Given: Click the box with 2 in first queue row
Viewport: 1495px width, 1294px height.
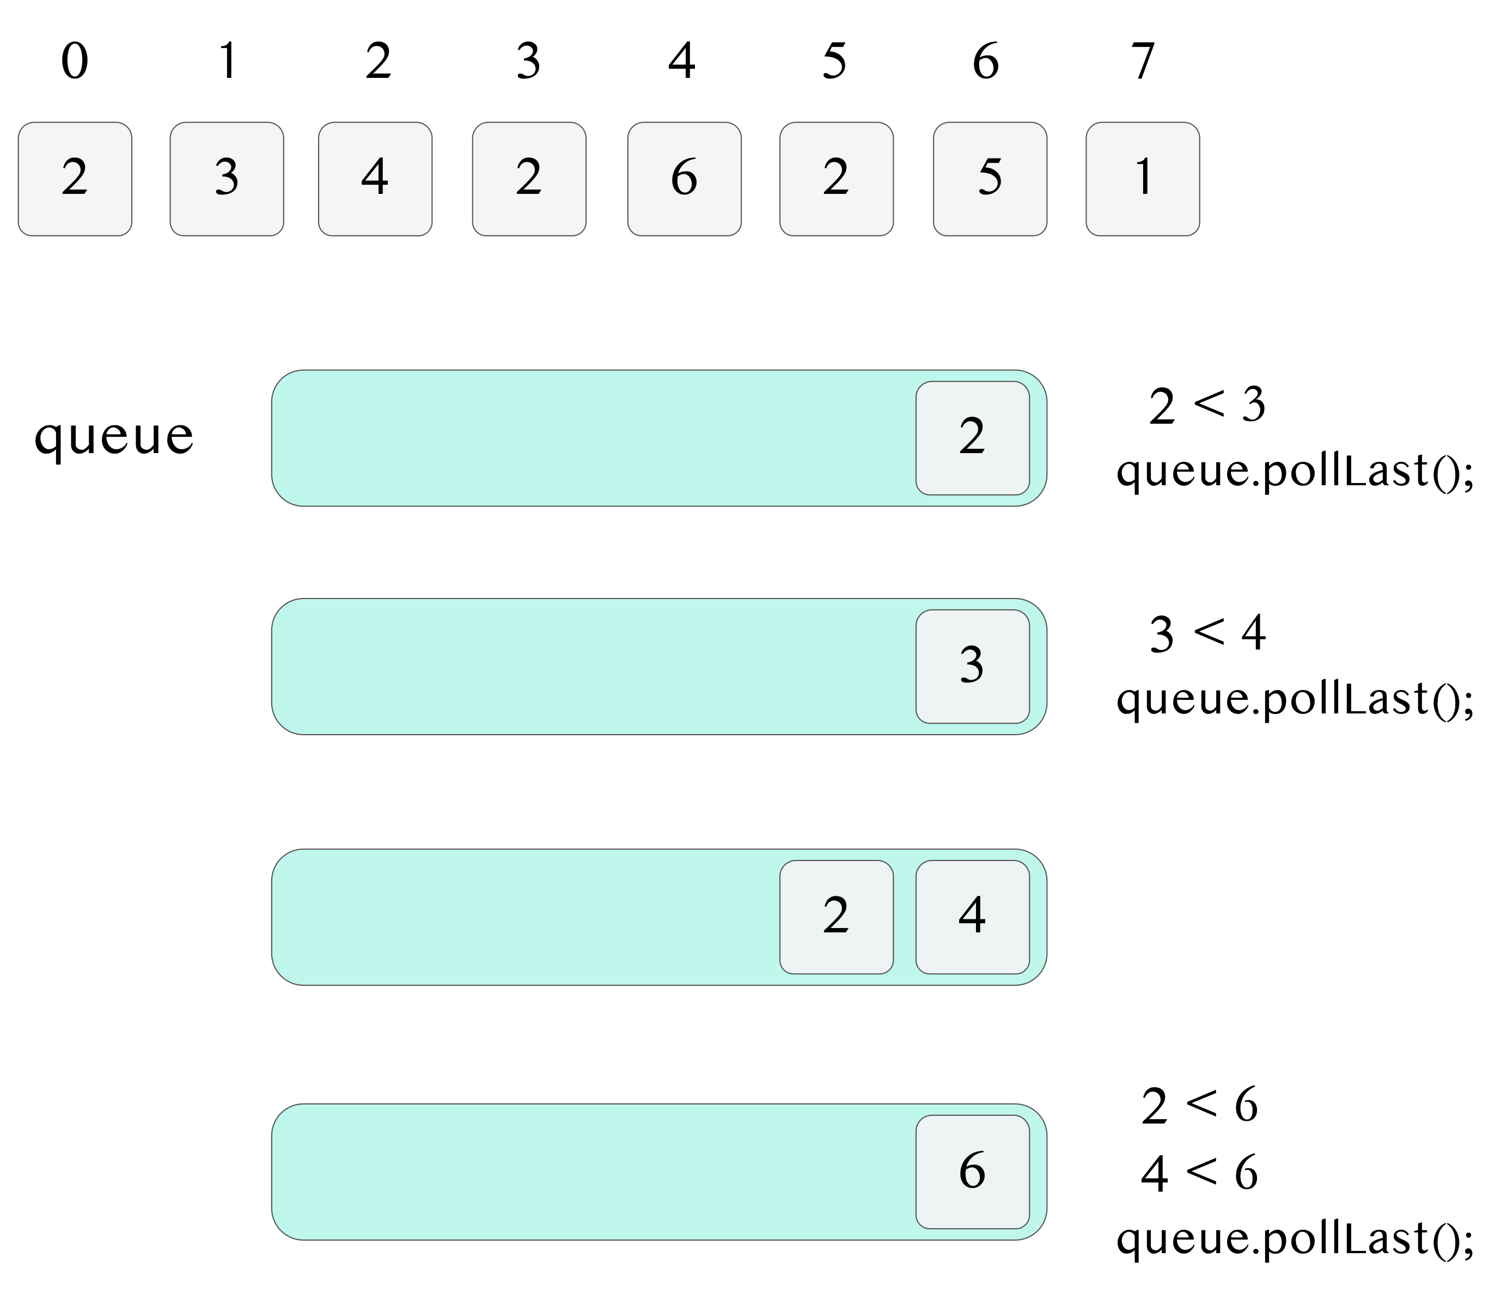Looking at the screenshot, I should pos(972,437).
